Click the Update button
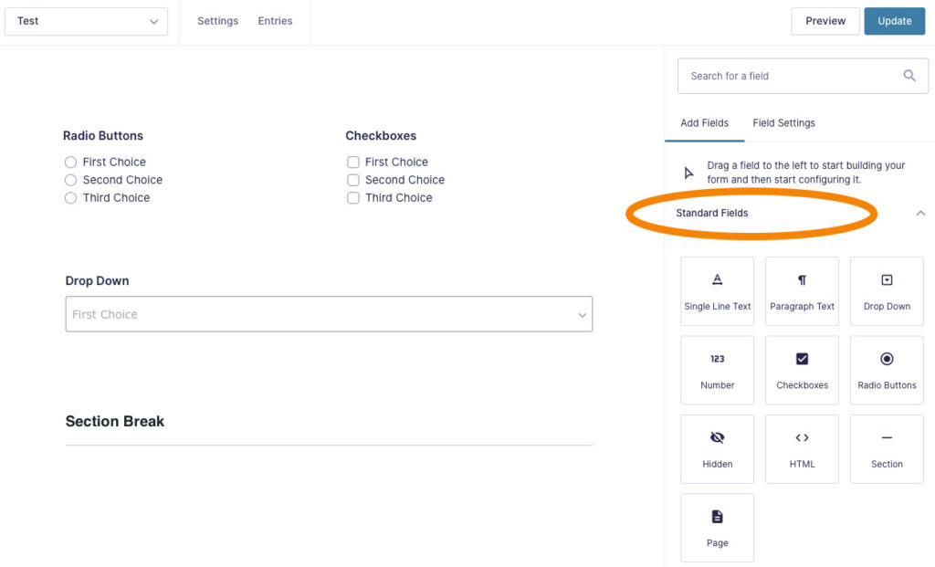The height and width of the screenshot is (567, 935). (x=895, y=21)
